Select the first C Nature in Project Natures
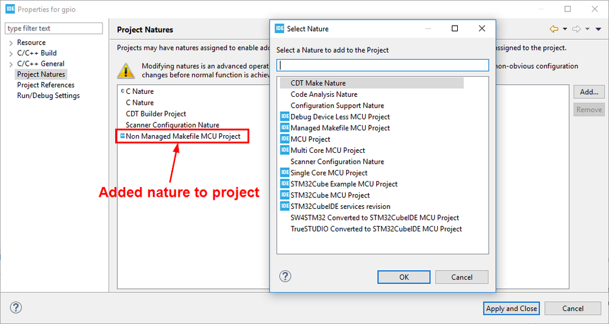 pyautogui.click(x=140, y=91)
